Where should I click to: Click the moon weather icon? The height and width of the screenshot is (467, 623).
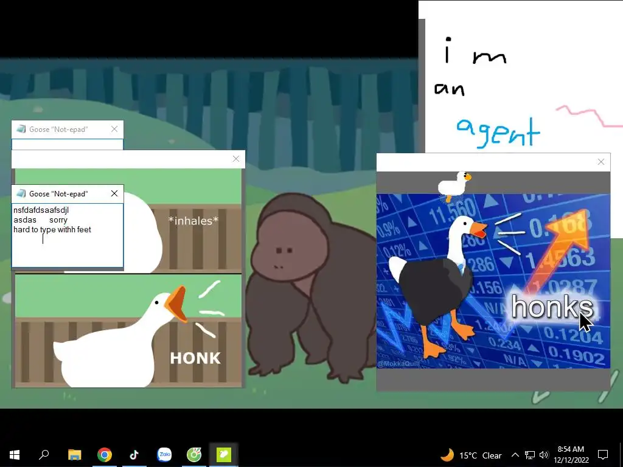tap(447, 455)
